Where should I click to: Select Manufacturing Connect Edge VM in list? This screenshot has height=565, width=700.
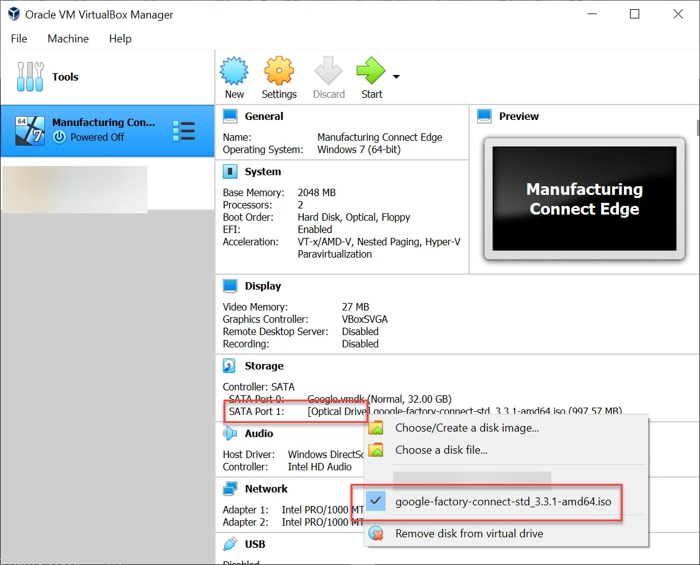[107, 131]
